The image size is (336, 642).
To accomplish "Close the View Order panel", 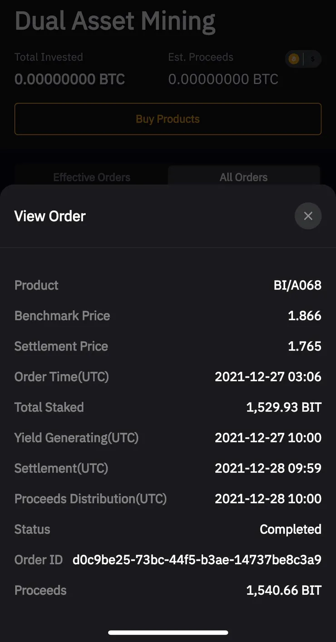I will click(x=308, y=216).
